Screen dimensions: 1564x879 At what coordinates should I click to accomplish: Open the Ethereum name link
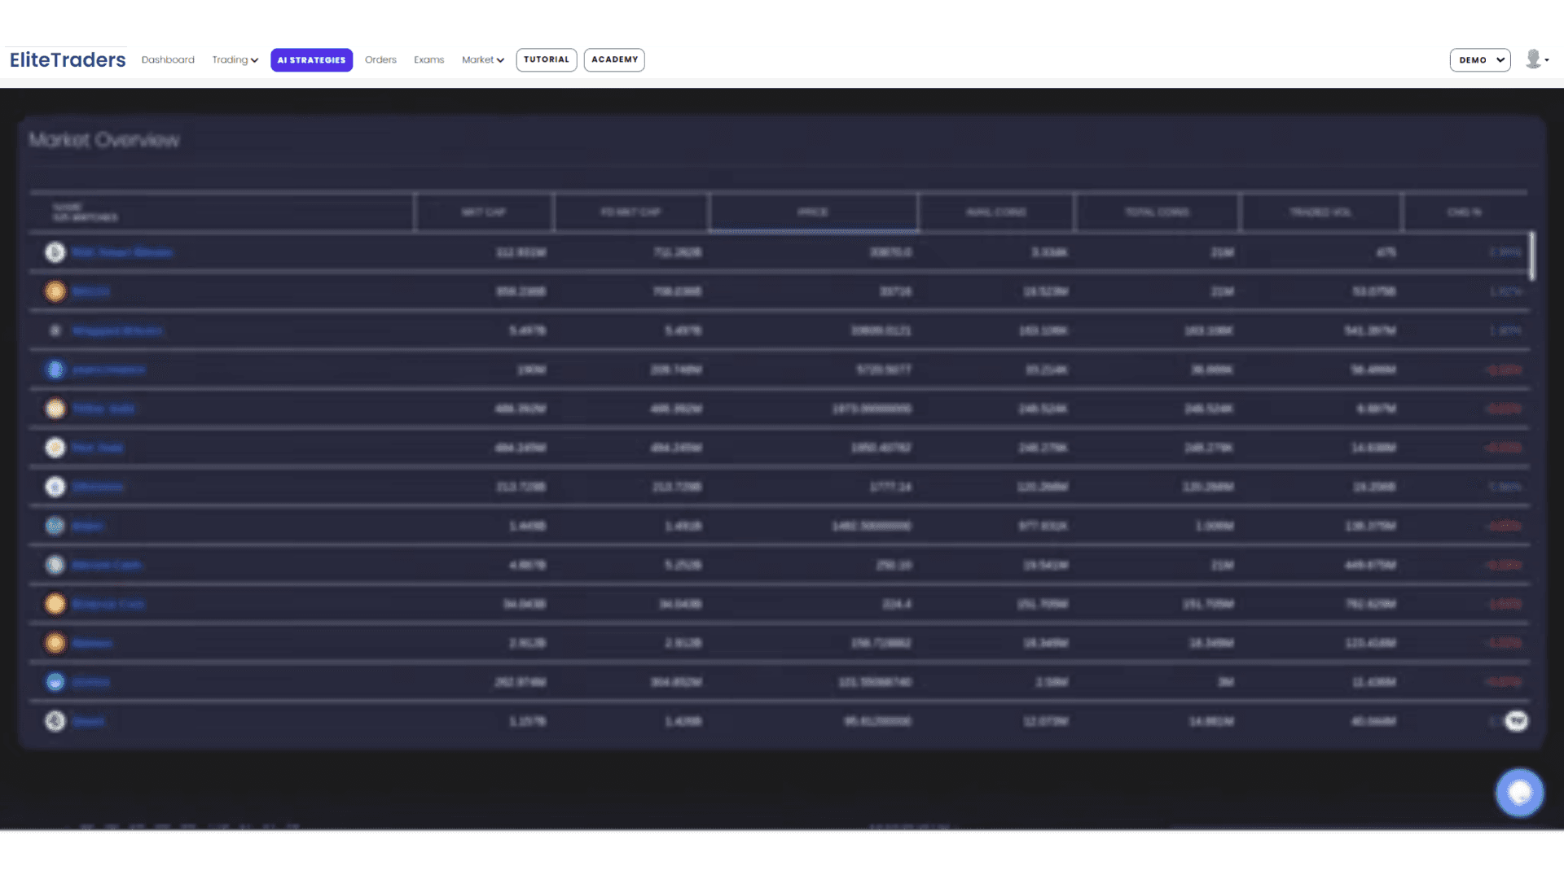tap(98, 487)
